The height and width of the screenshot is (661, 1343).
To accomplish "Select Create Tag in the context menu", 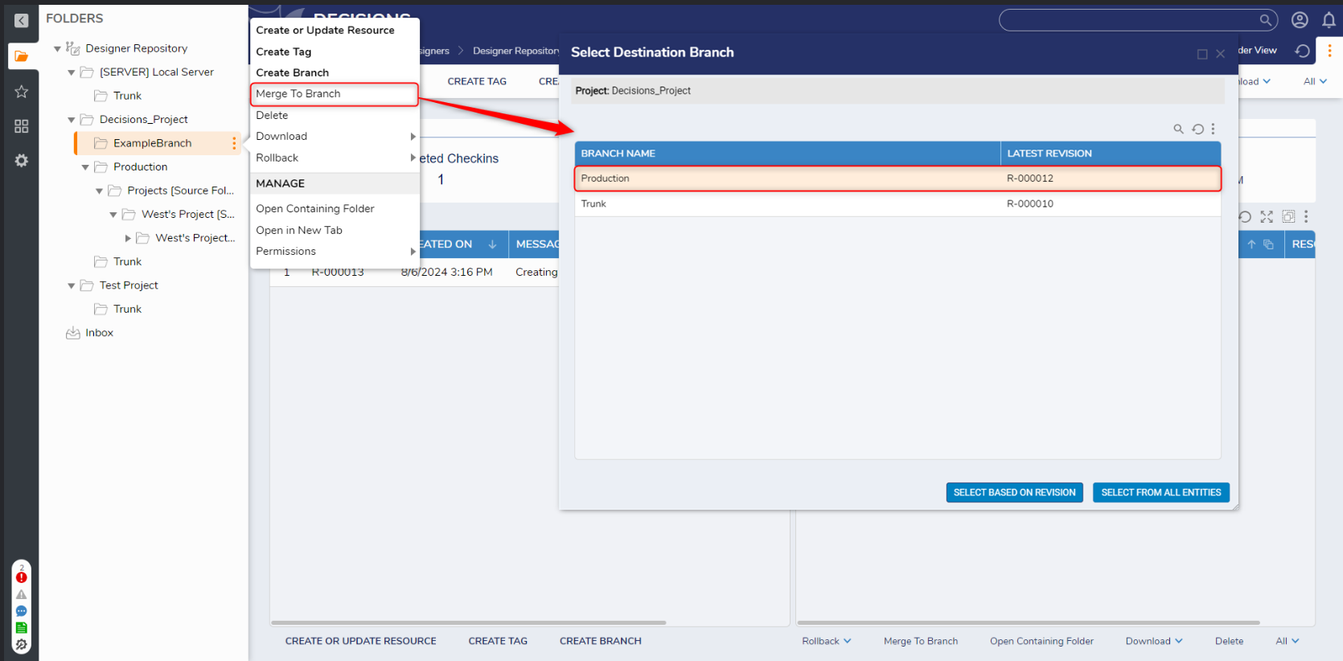I will 284,51.
